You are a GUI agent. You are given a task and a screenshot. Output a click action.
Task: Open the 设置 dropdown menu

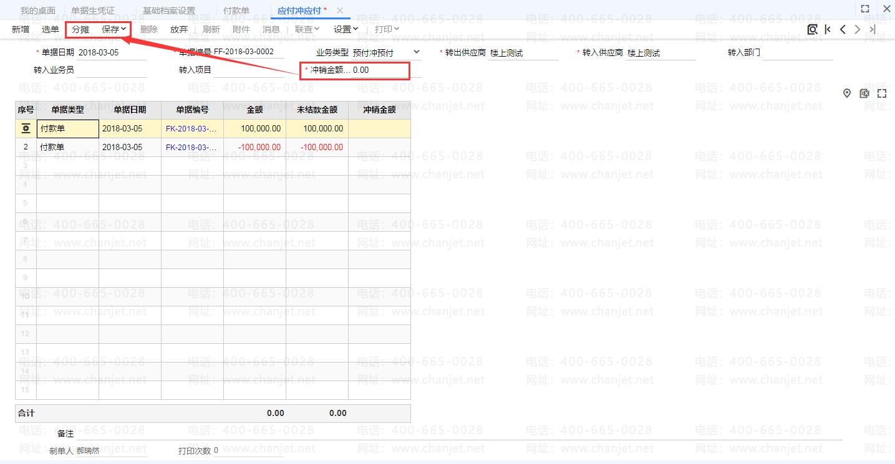point(355,29)
